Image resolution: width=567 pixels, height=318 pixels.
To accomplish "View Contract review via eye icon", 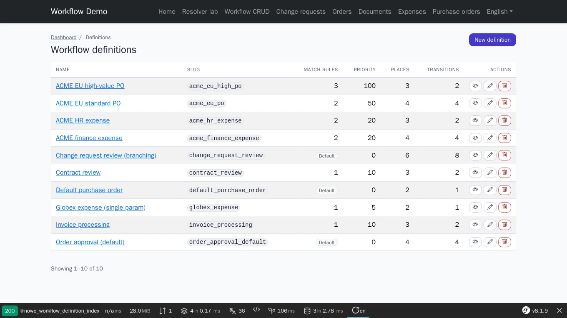I will click(x=475, y=173).
